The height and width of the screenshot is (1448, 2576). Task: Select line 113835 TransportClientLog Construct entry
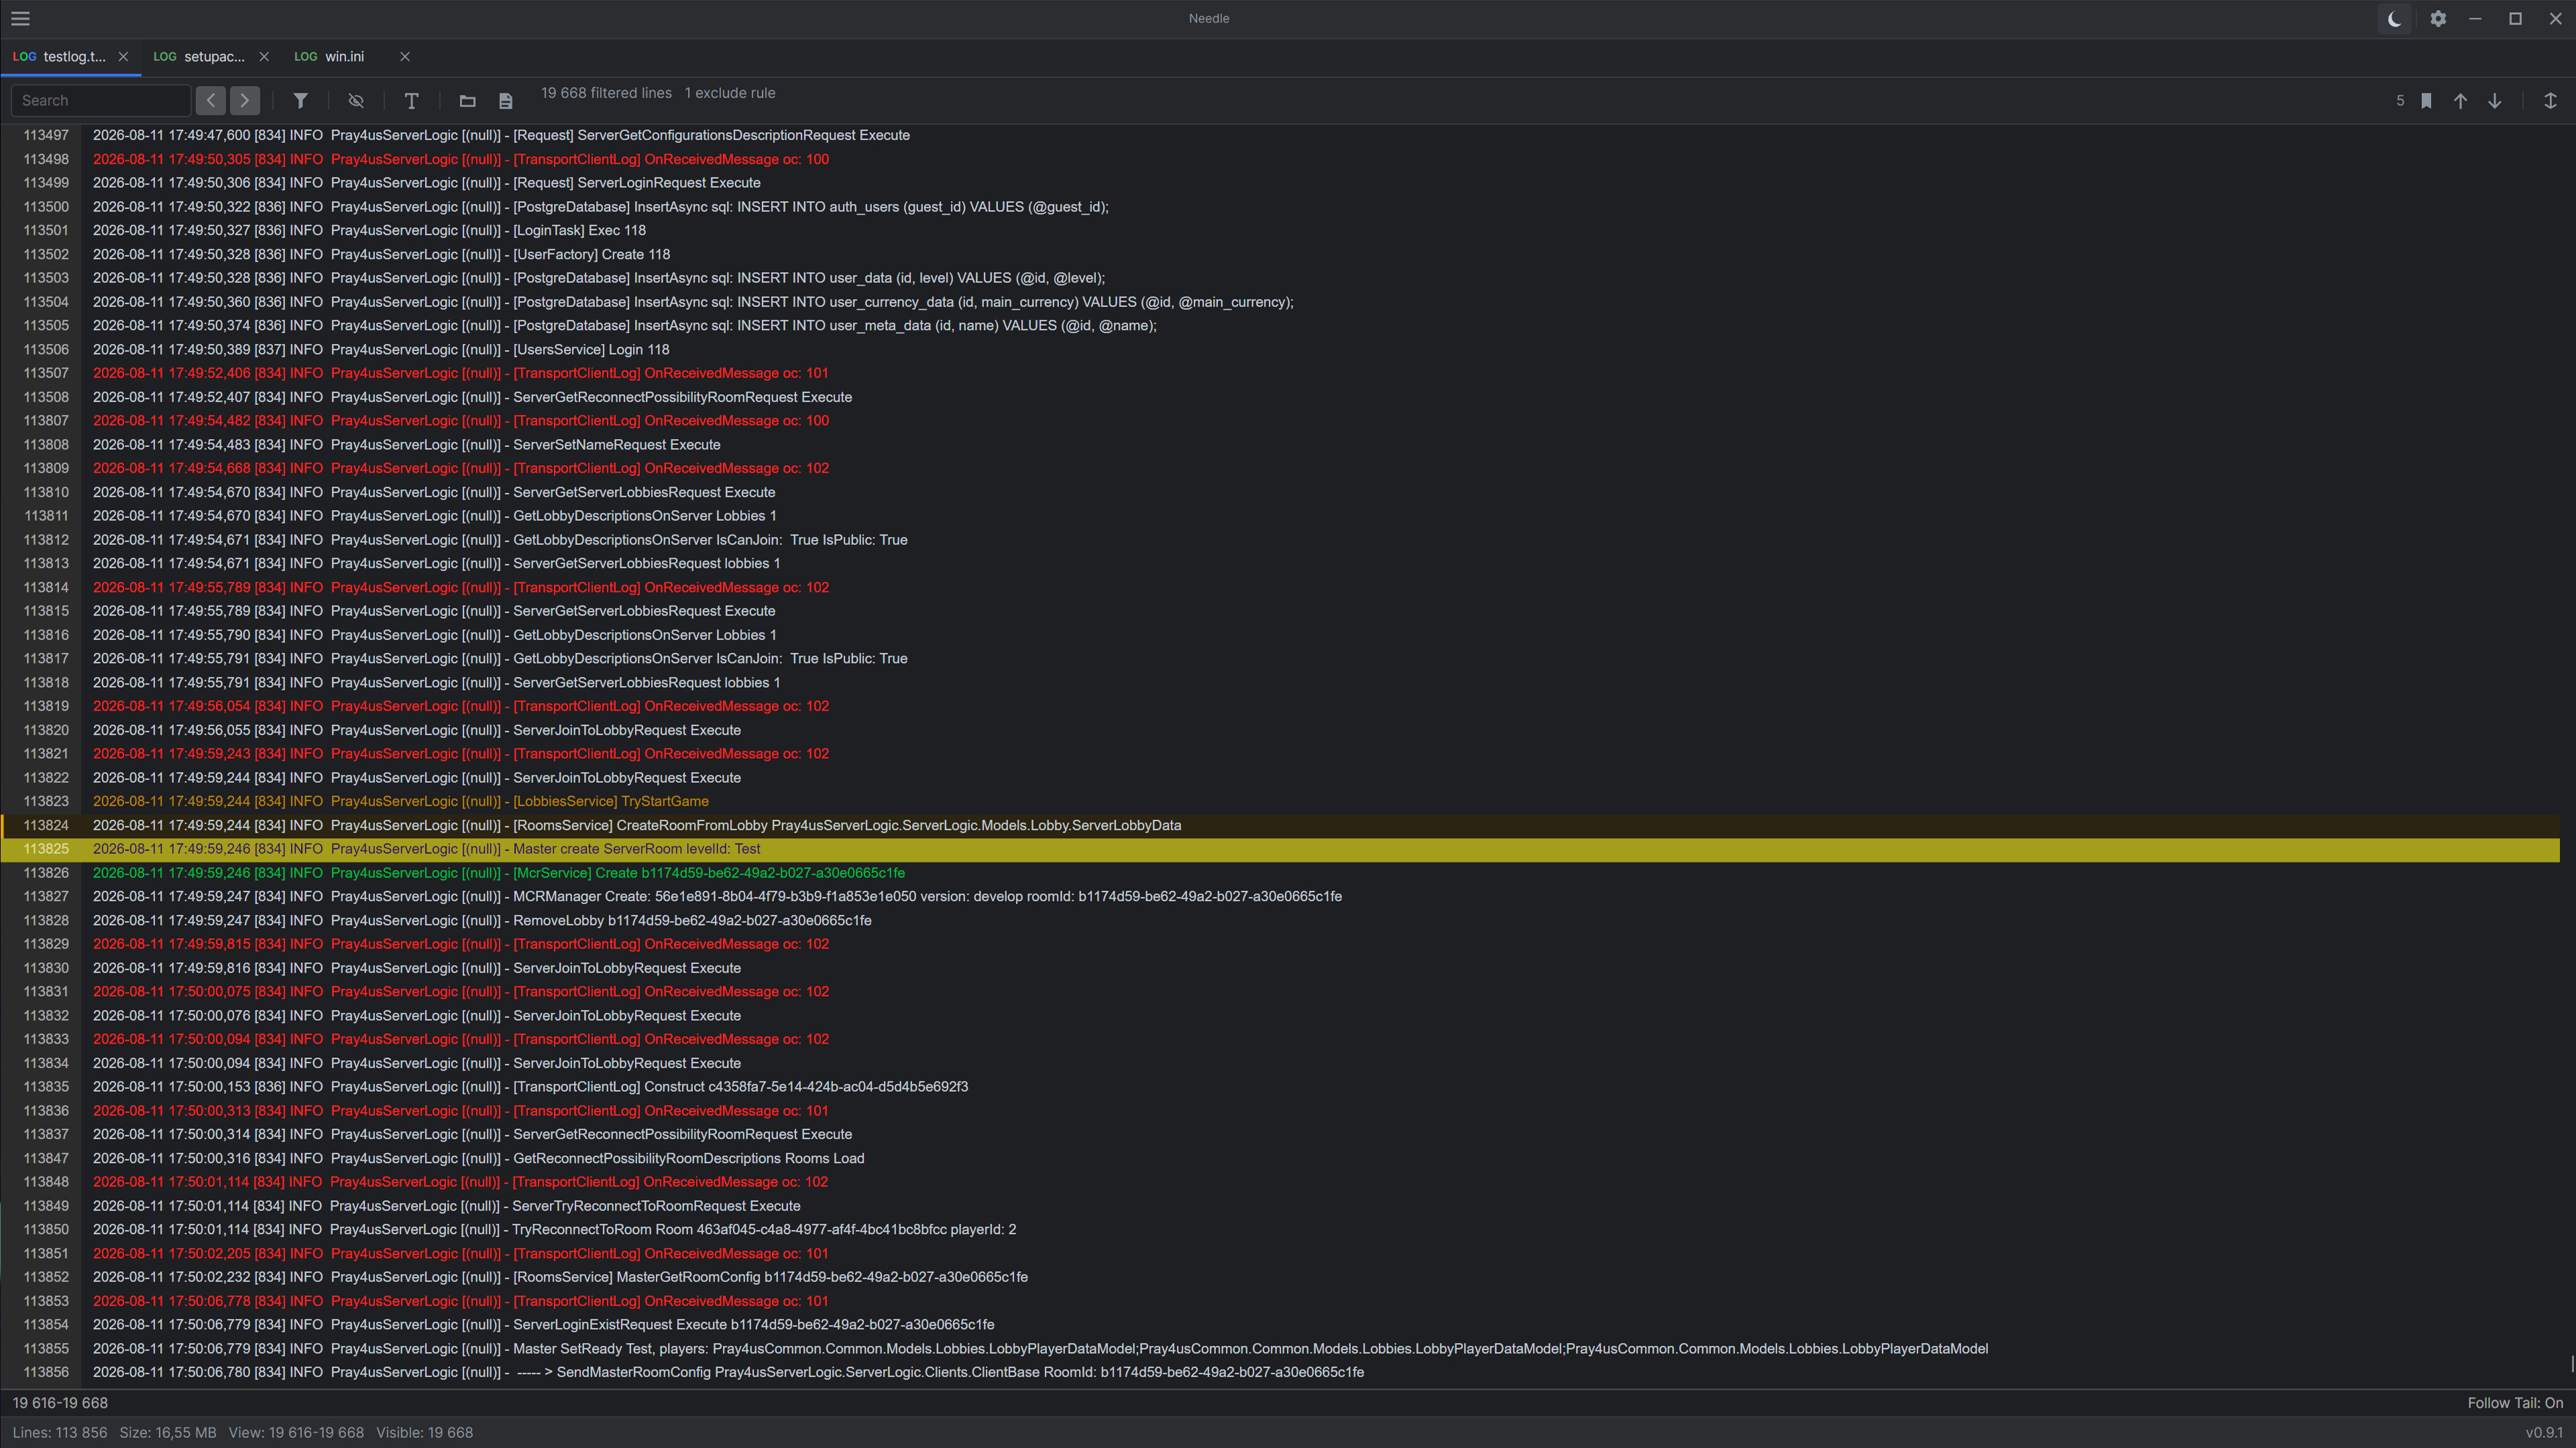tap(1280, 1087)
